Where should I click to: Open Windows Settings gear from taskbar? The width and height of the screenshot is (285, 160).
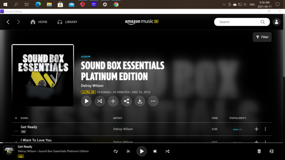[x=105, y=4]
